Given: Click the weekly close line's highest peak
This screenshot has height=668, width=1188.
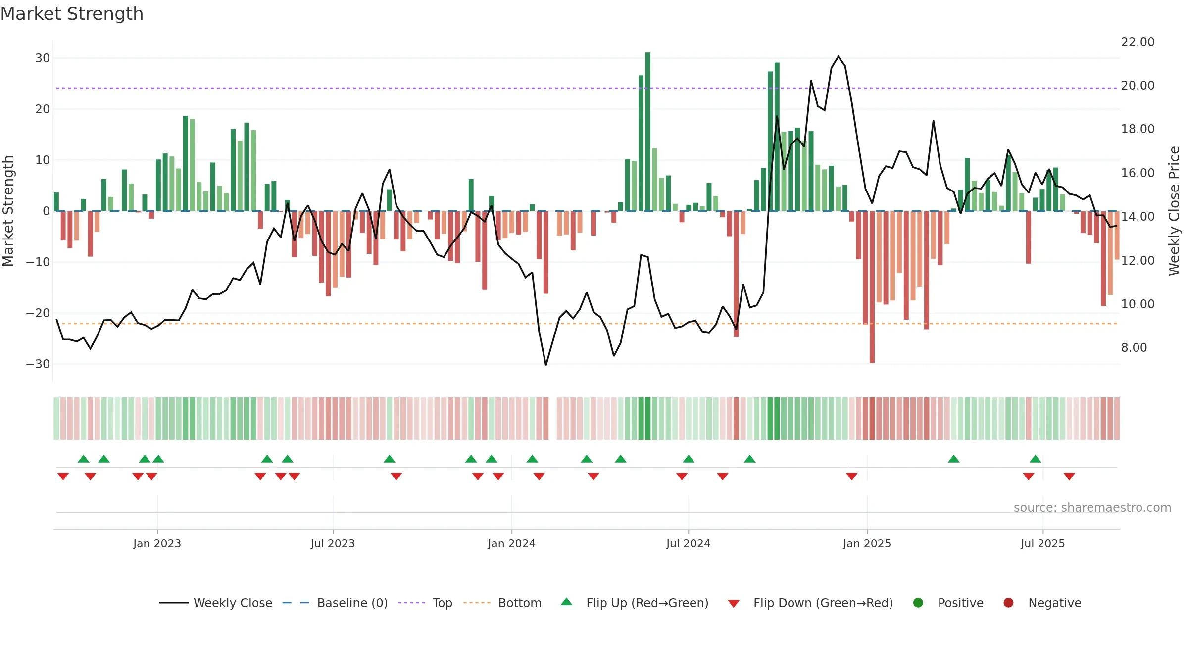Looking at the screenshot, I should pos(838,56).
